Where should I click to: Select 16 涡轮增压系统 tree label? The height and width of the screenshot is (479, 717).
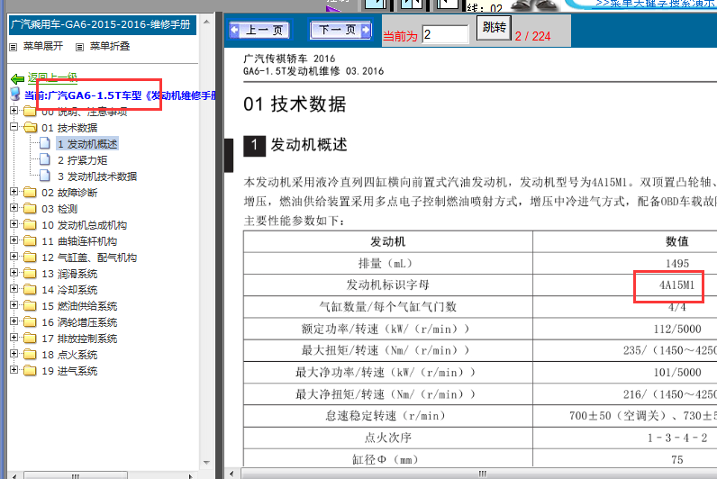(x=79, y=322)
